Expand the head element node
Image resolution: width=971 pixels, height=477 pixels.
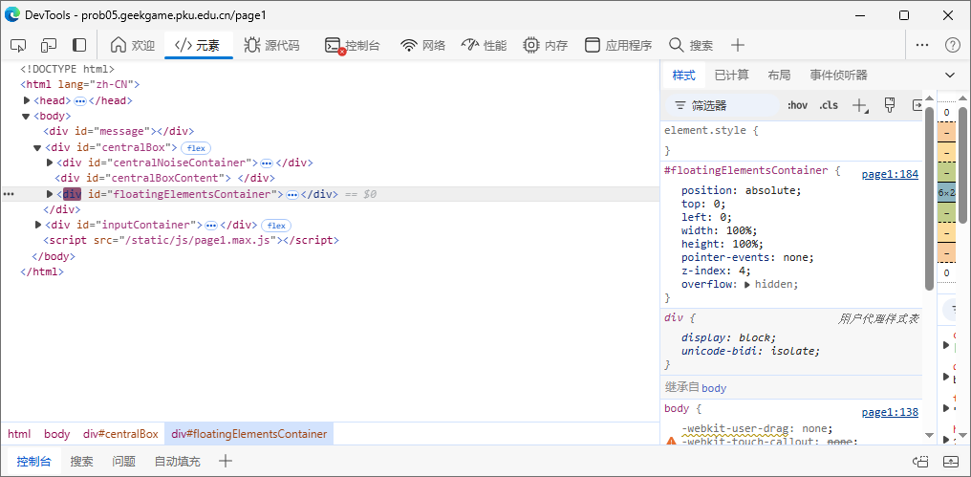(x=28, y=100)
